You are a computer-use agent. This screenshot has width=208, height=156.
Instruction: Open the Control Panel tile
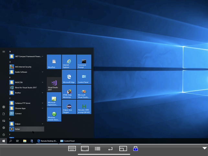point(84,77)
